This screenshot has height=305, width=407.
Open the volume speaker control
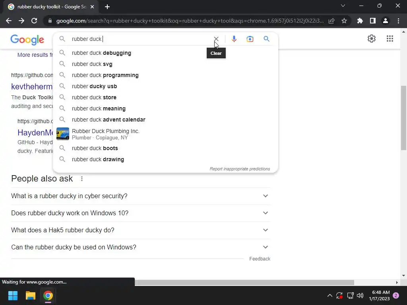360,295
